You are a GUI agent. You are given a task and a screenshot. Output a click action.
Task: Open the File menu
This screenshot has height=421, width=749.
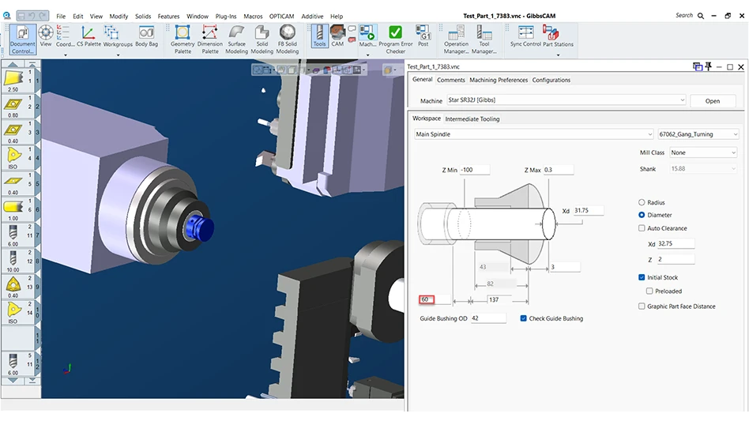point(61,17)
